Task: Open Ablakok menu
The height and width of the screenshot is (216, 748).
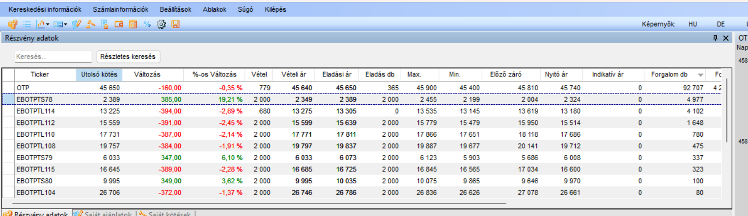Action: tap(214, 9)
